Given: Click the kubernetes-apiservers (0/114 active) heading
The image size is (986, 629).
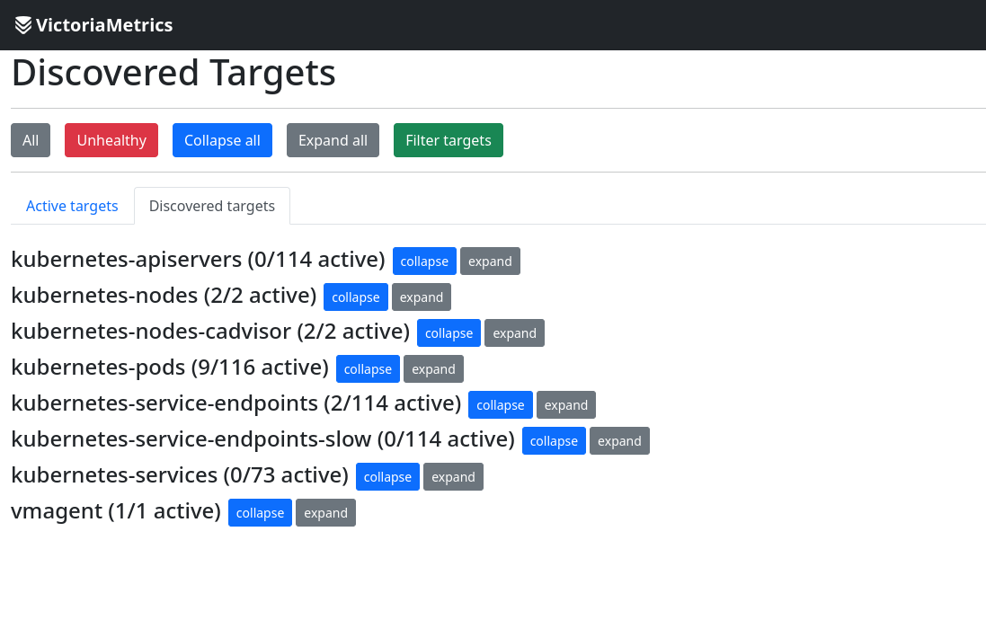Looking at the screenshot, I should click(198, 260).
